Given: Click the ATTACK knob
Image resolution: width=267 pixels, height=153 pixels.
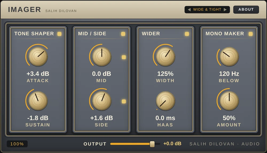Looking at the screenshot, I should click(38, 57).
